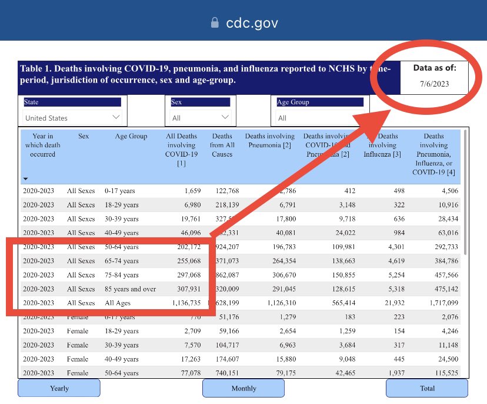Viewport: 487px width, 404px height.
Task: Click Deaths involving Pneumonia [2] header
Action: tap(269, 141)
